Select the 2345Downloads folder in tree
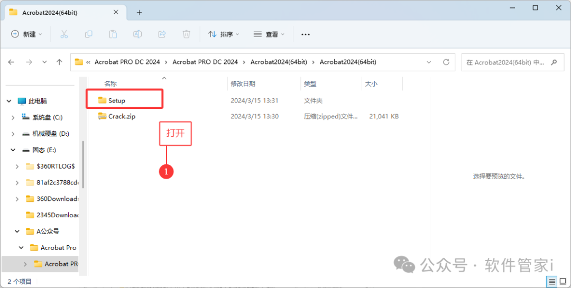This screenshot has width=571, height=288. (x=57, y=215)
